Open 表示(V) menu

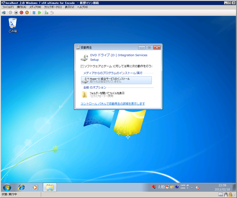pos(69,7)
